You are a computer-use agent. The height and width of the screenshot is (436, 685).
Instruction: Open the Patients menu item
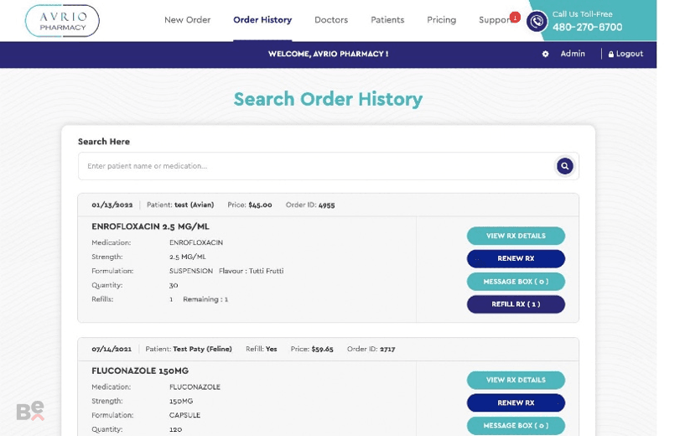pyautogui.click(x=387, y=20)
